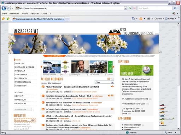The image size is (181, 135).
Task: Click the Favorites Center star icon
Action: click(3, 19)
